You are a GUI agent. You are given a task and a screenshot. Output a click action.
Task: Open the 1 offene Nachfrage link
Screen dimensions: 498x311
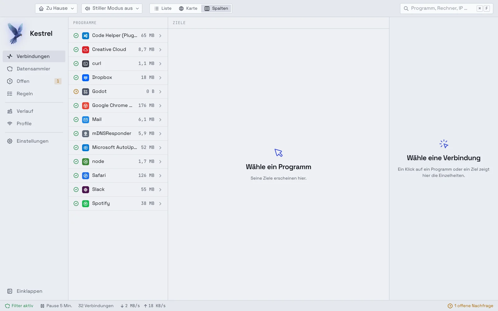click(470, 306)
